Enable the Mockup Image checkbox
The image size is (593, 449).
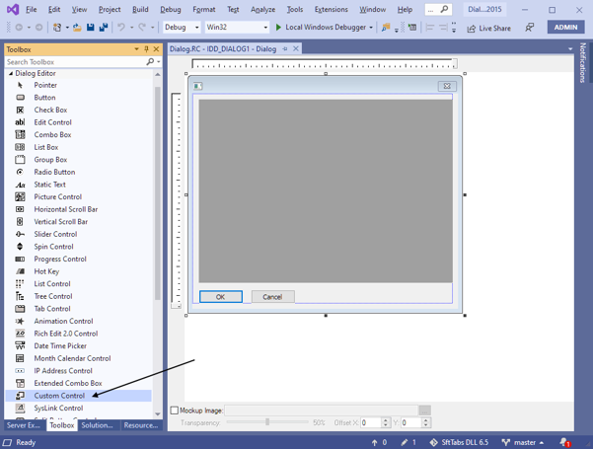[175, 411]
